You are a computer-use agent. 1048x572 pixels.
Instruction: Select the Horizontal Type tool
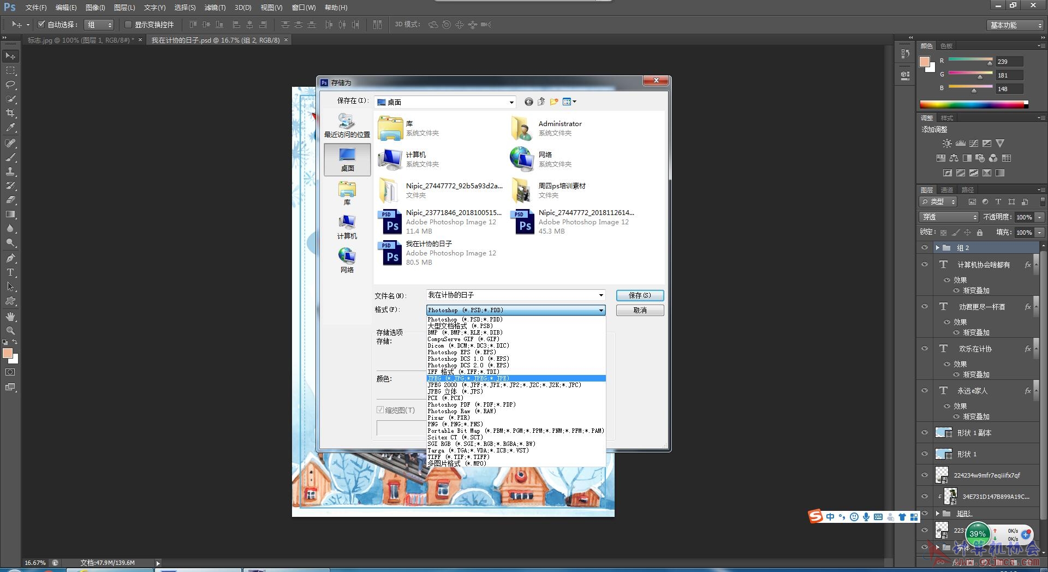(10, 272)
